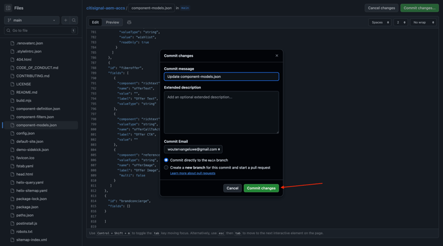Click the Files panel heading
Image resolution: width=443 pixels, height=246 pixels.
pyautogui.click(x=19, y=8)
